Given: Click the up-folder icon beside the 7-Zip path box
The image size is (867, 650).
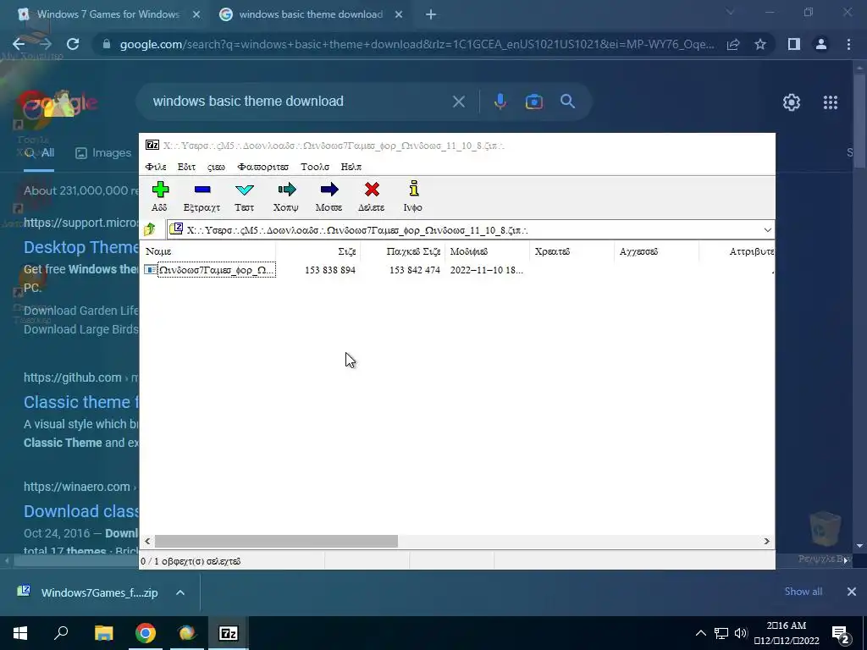Looking at the screenshot, I should [149, 229].
